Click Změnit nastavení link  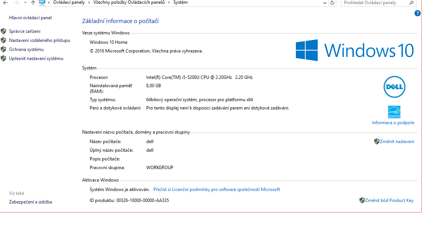(397, 141)
